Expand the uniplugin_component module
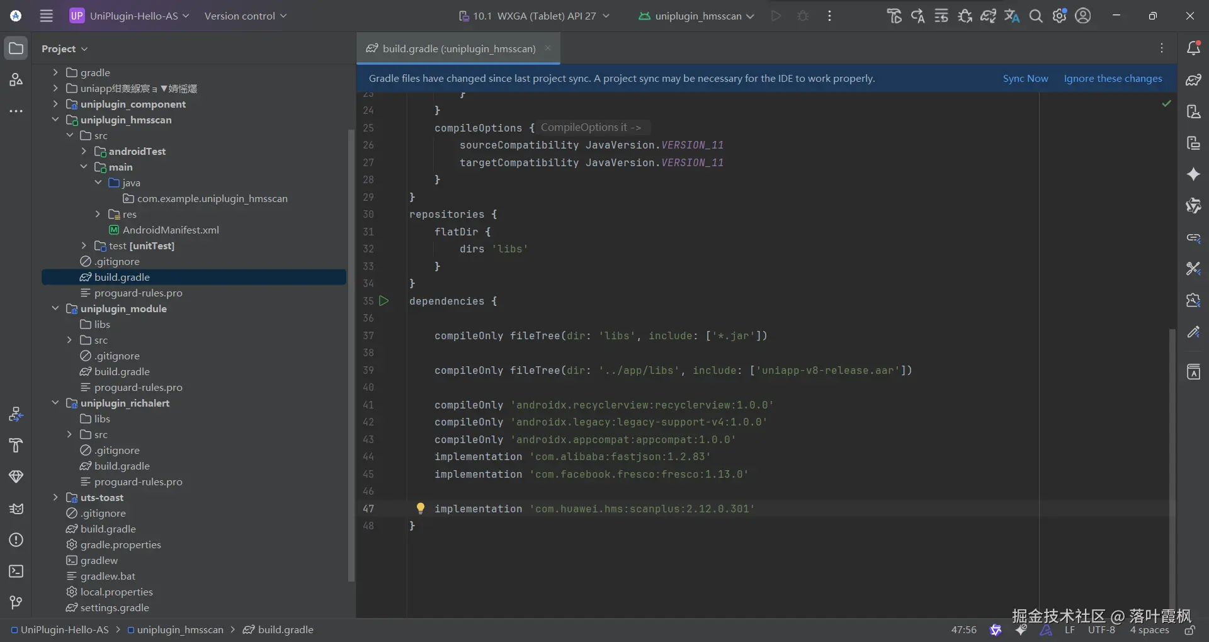The image size is (1209, 642). [x=55, y=104]
